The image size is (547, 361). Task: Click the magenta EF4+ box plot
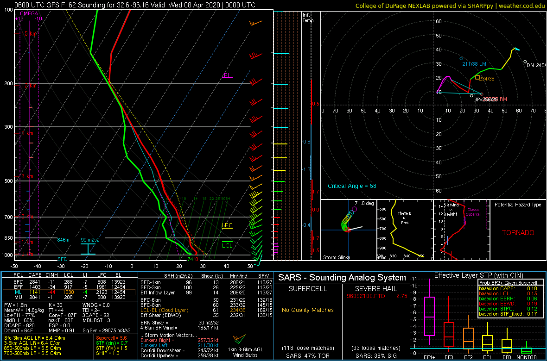tap(429, 316)
